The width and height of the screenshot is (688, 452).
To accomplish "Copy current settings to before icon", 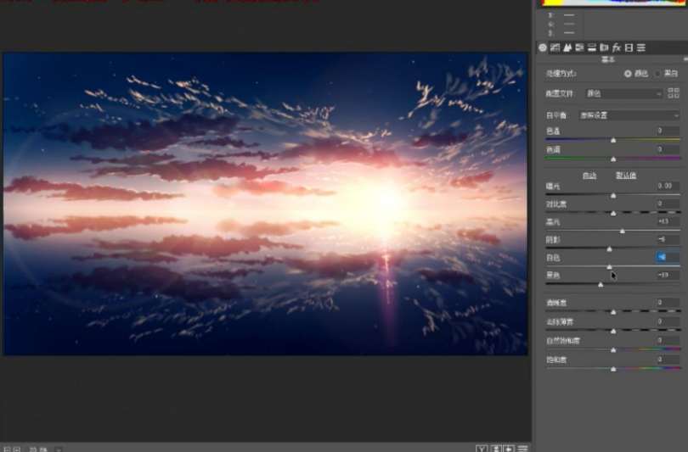I will click(509, 449).
